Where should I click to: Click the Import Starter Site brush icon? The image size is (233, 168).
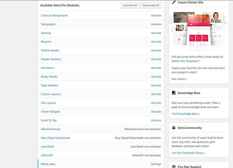click(x=174, y=2)
